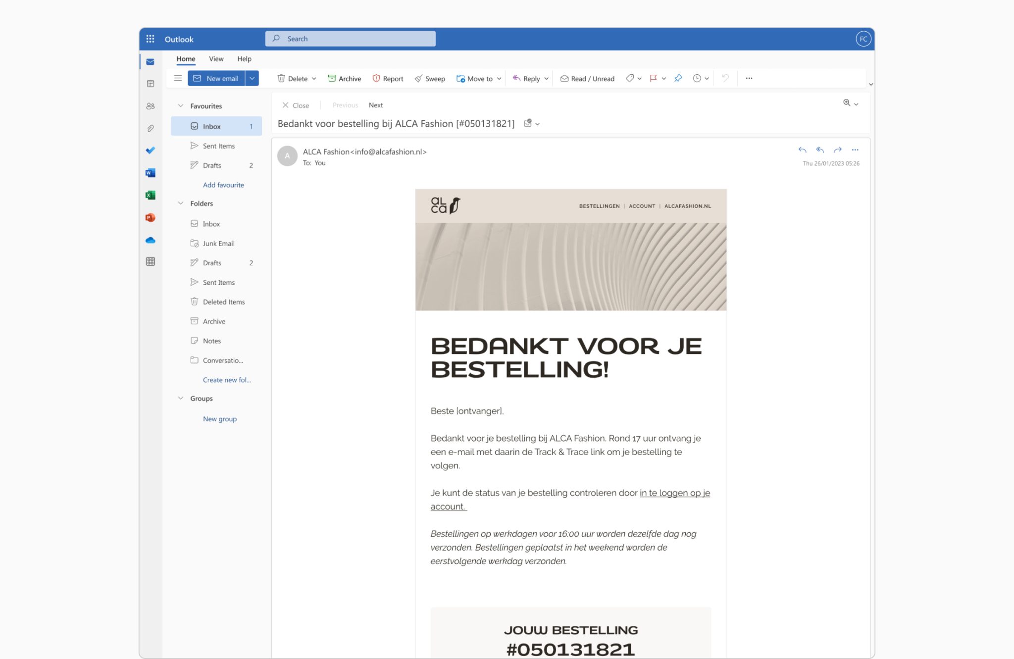Click the snooze clock icon
Screen dimensions: 1014x659
click(697, 78)
